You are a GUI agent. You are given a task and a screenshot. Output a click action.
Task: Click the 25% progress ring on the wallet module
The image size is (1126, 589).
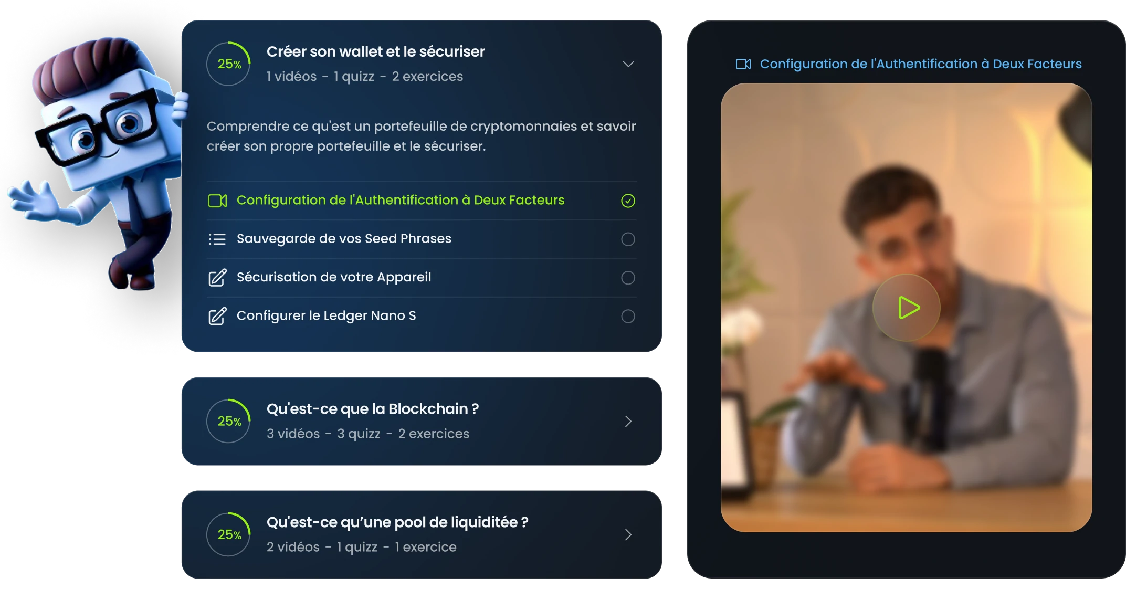[x=229, y=64]
